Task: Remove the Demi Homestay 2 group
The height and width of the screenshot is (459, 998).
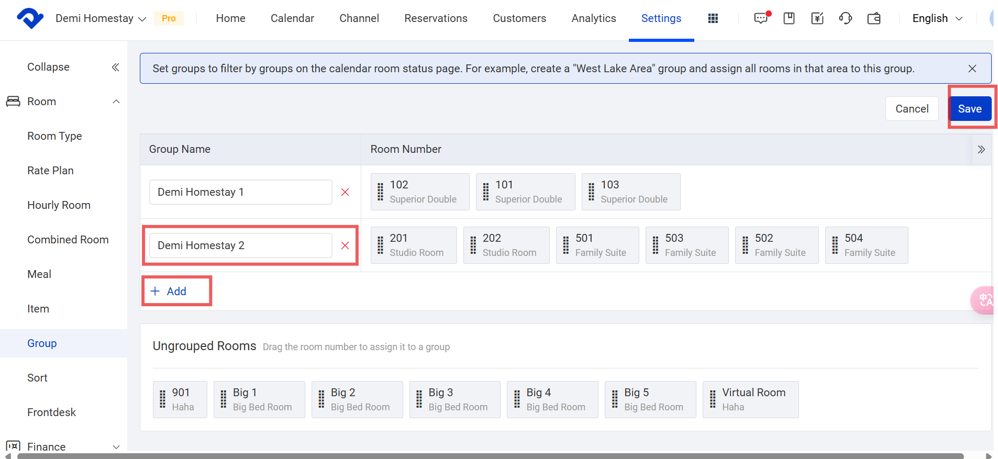Action: pos(345,245)
